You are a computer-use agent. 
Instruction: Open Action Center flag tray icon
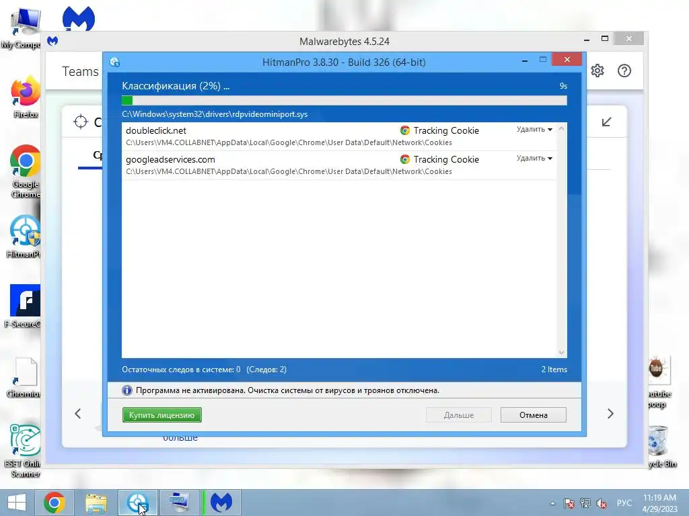569,503
